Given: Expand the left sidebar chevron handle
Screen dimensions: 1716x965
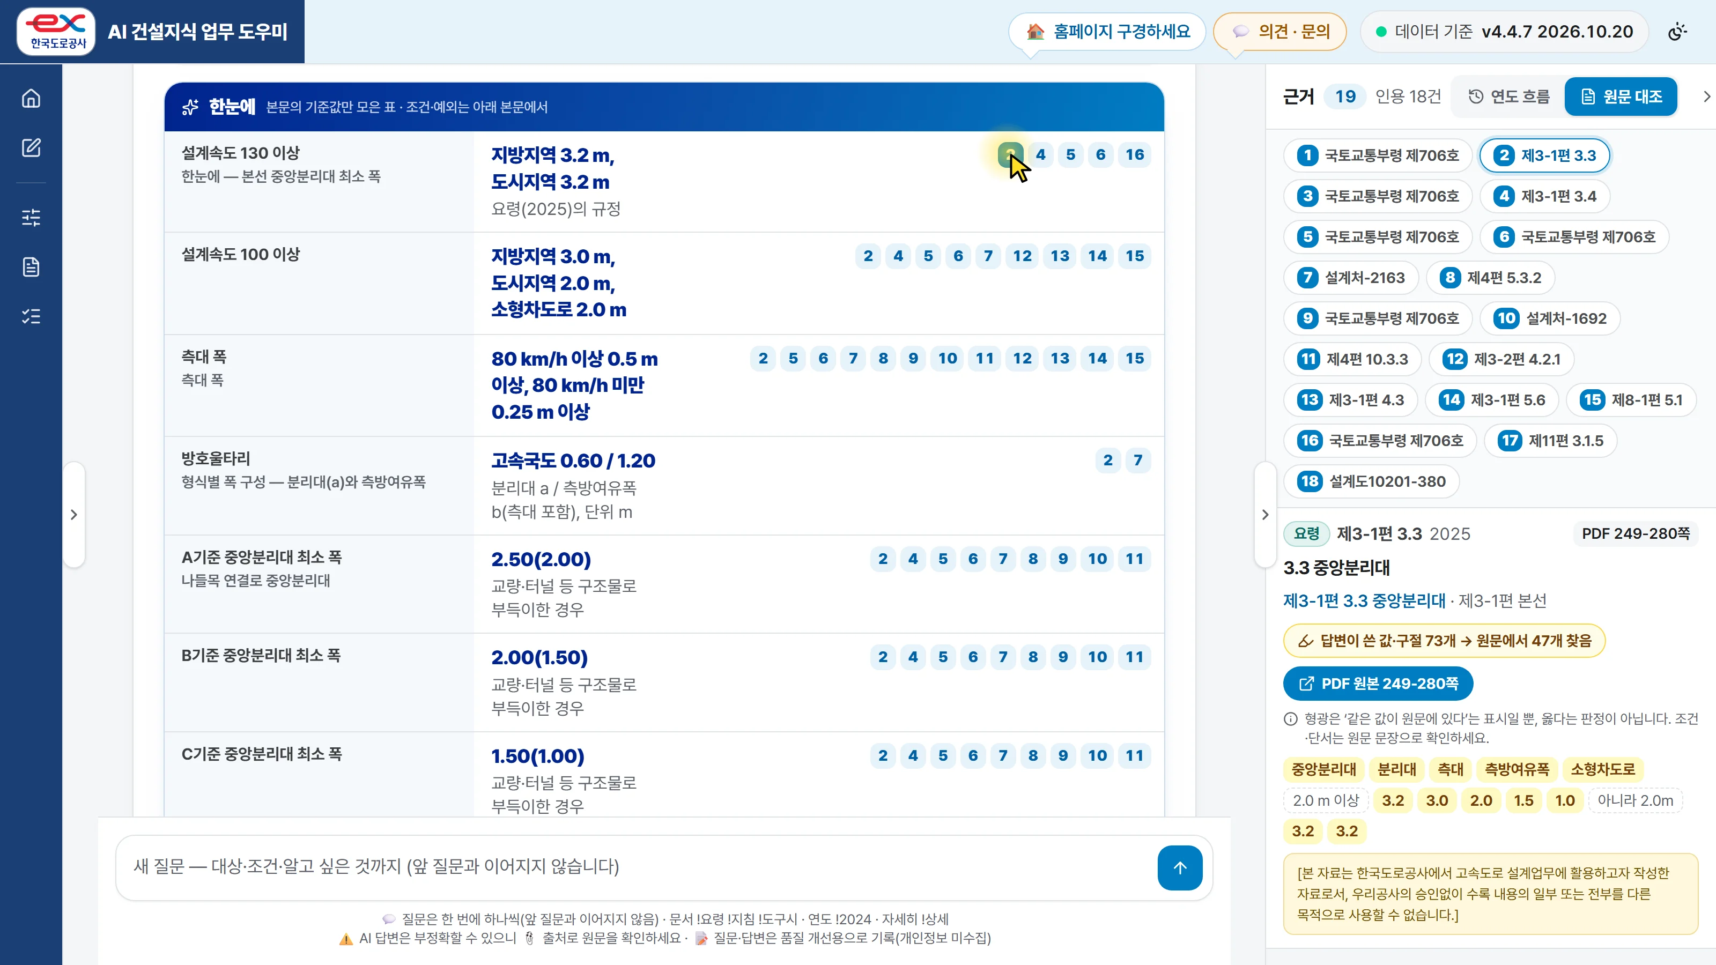Looking at the screenshot, I should point(74,514).
